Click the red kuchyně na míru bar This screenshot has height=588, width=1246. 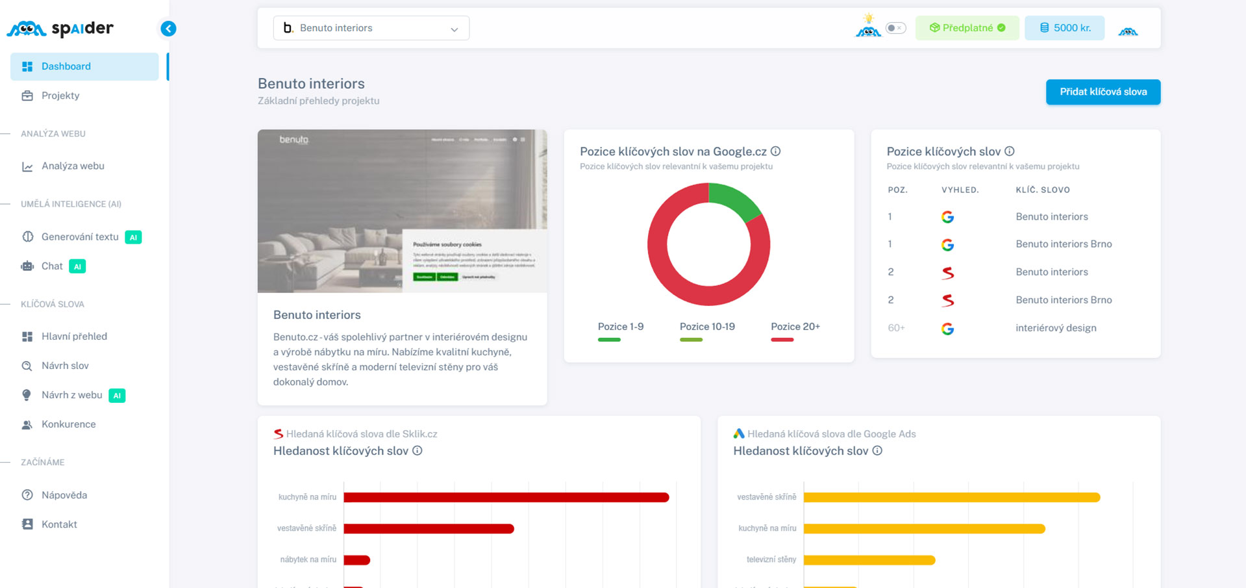(x=506, y=497)
